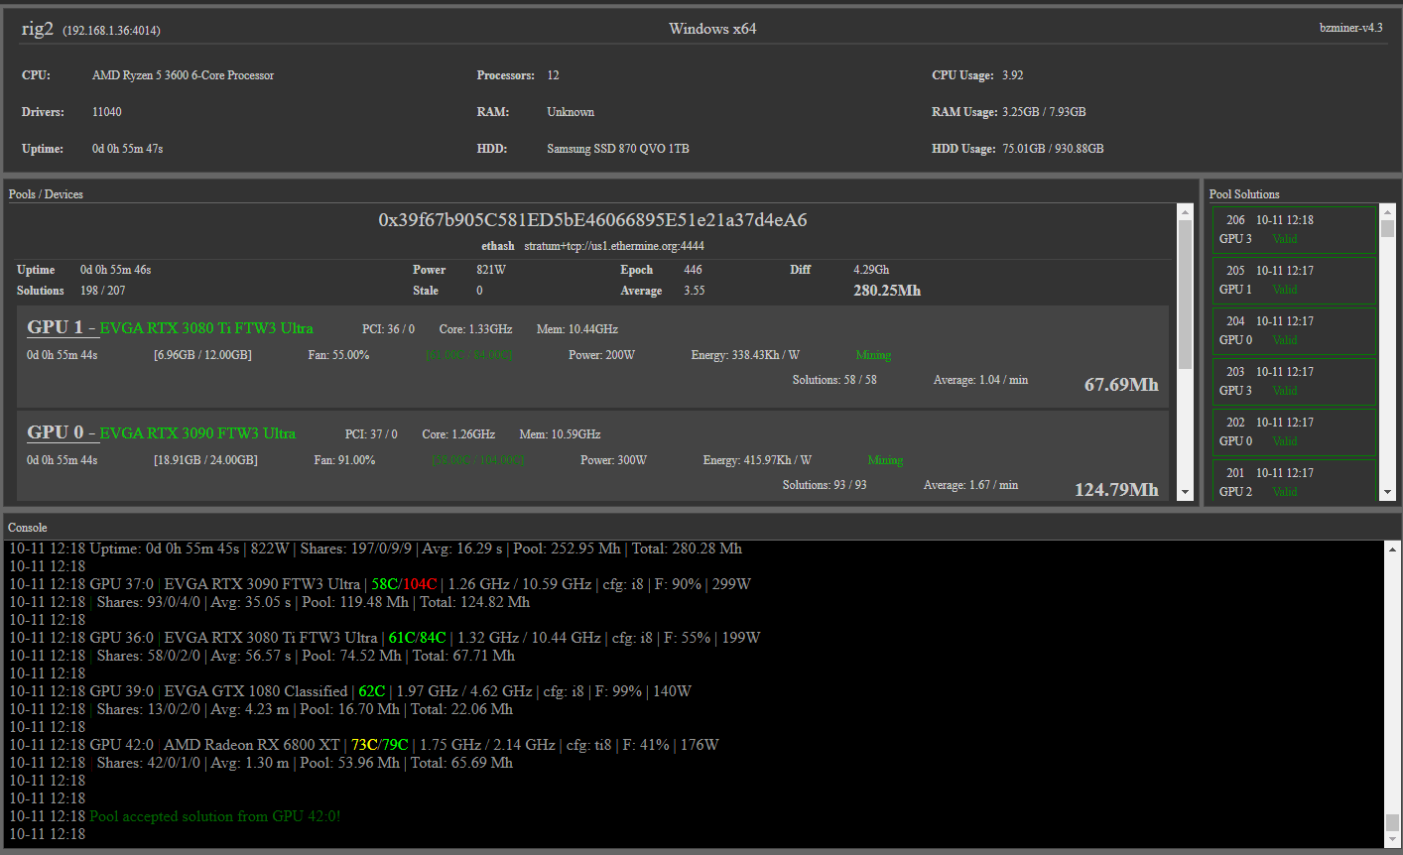Click the Samsung SSD 870 QVO 1TB value
This screenshot has width=1403, height=855.
pyautogui.click(x=618, y=149)
